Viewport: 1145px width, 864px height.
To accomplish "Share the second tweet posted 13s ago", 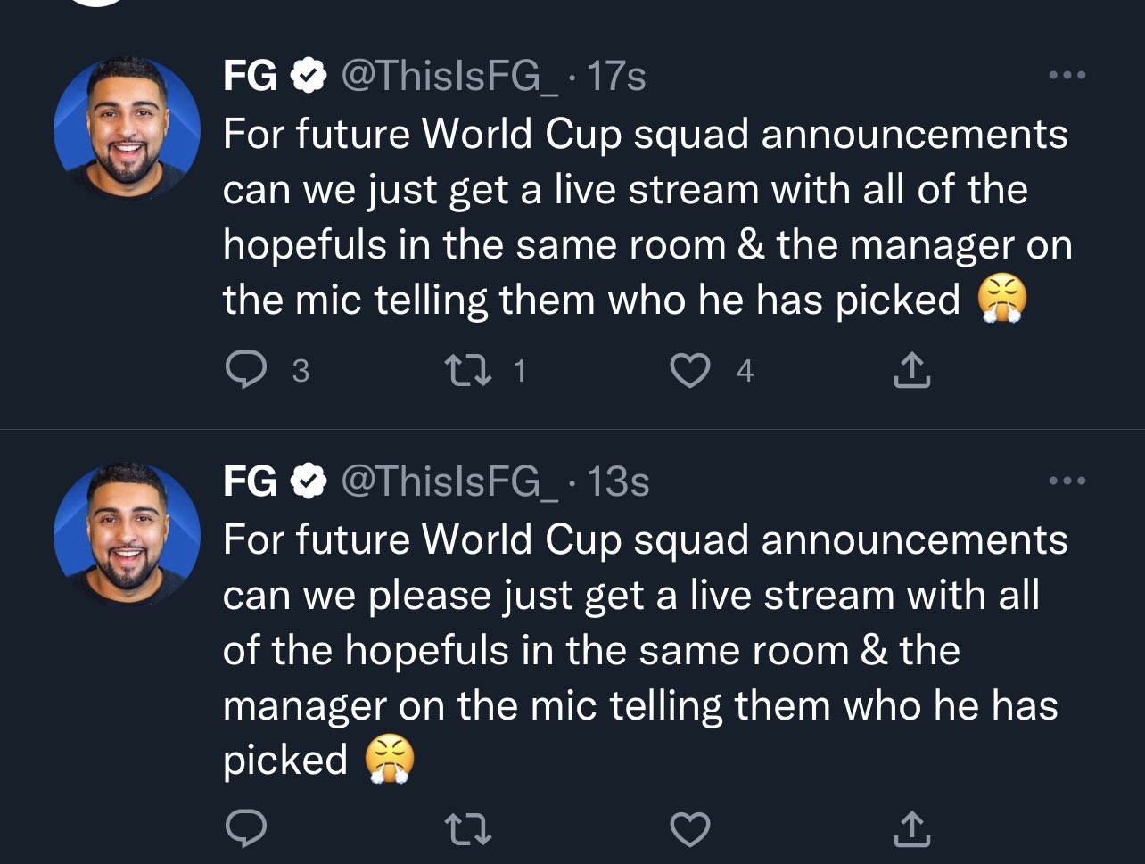I will tap(910, 829).
